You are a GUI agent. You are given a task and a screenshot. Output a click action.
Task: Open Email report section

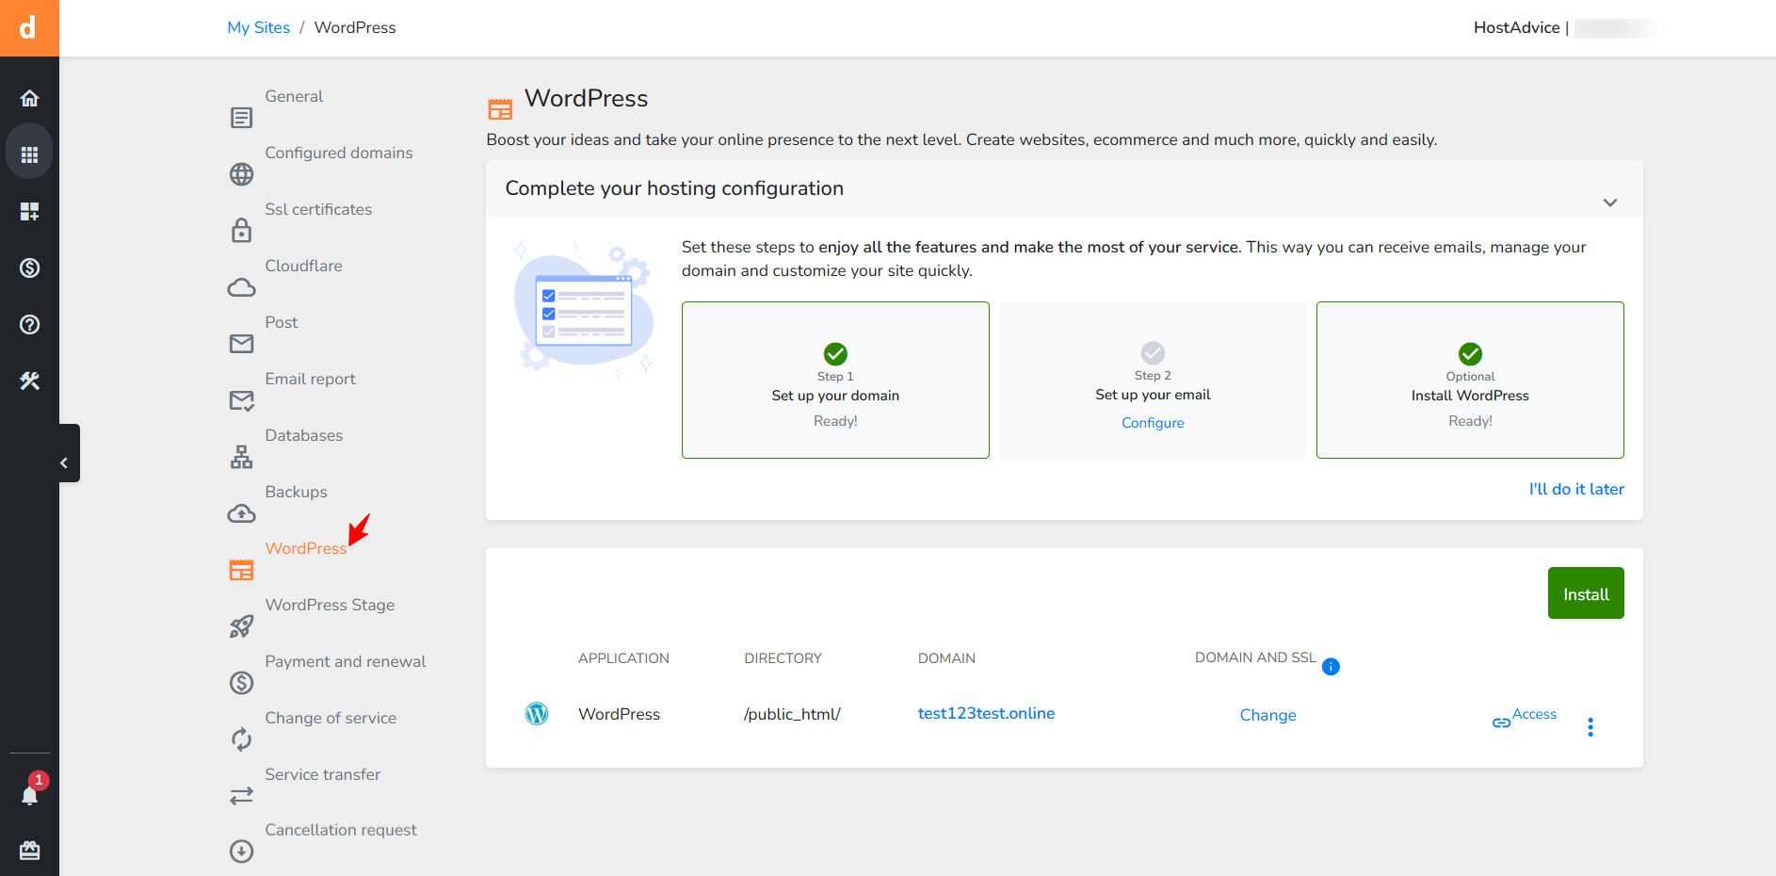(x=310, y=379)
